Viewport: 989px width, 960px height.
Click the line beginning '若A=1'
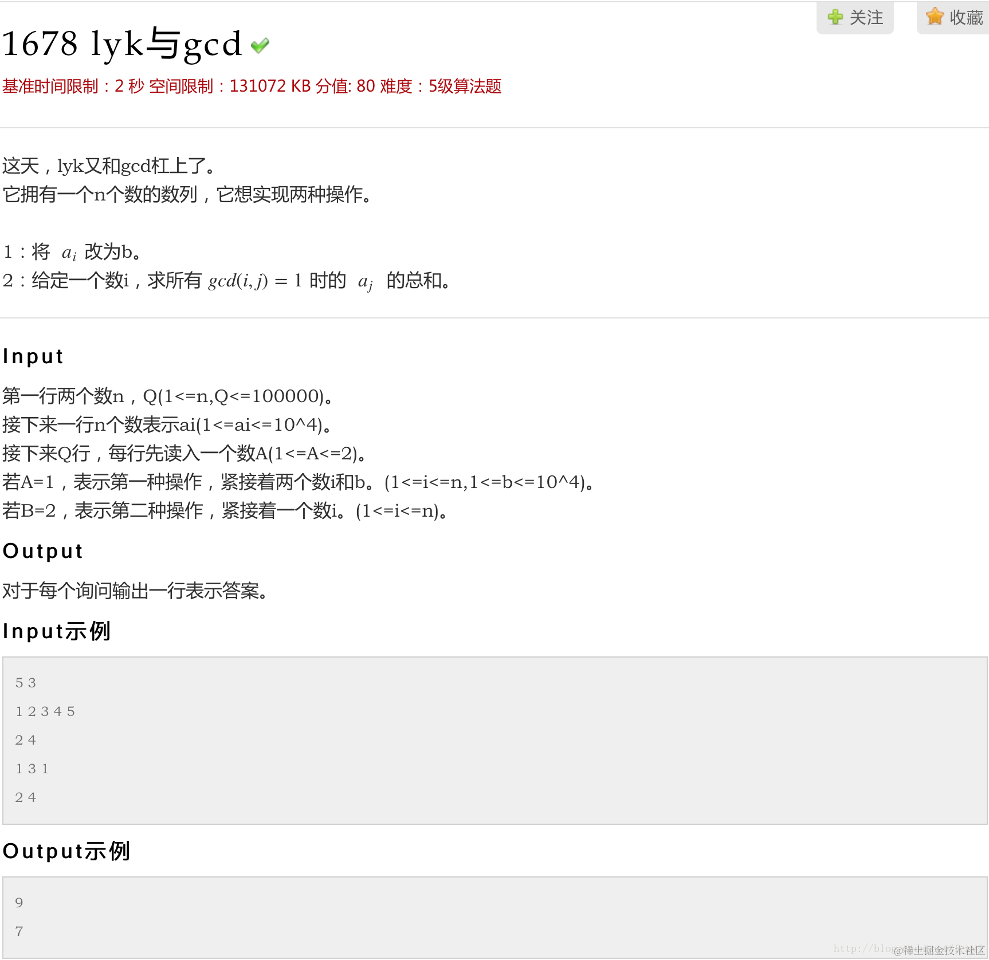click(x=299, y=482)
